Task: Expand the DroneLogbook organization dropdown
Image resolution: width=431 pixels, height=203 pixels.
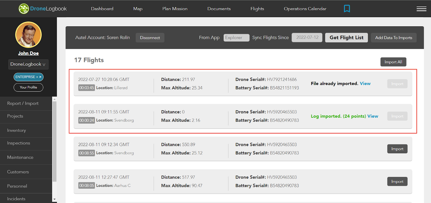Action: click(x=28, y=64)
